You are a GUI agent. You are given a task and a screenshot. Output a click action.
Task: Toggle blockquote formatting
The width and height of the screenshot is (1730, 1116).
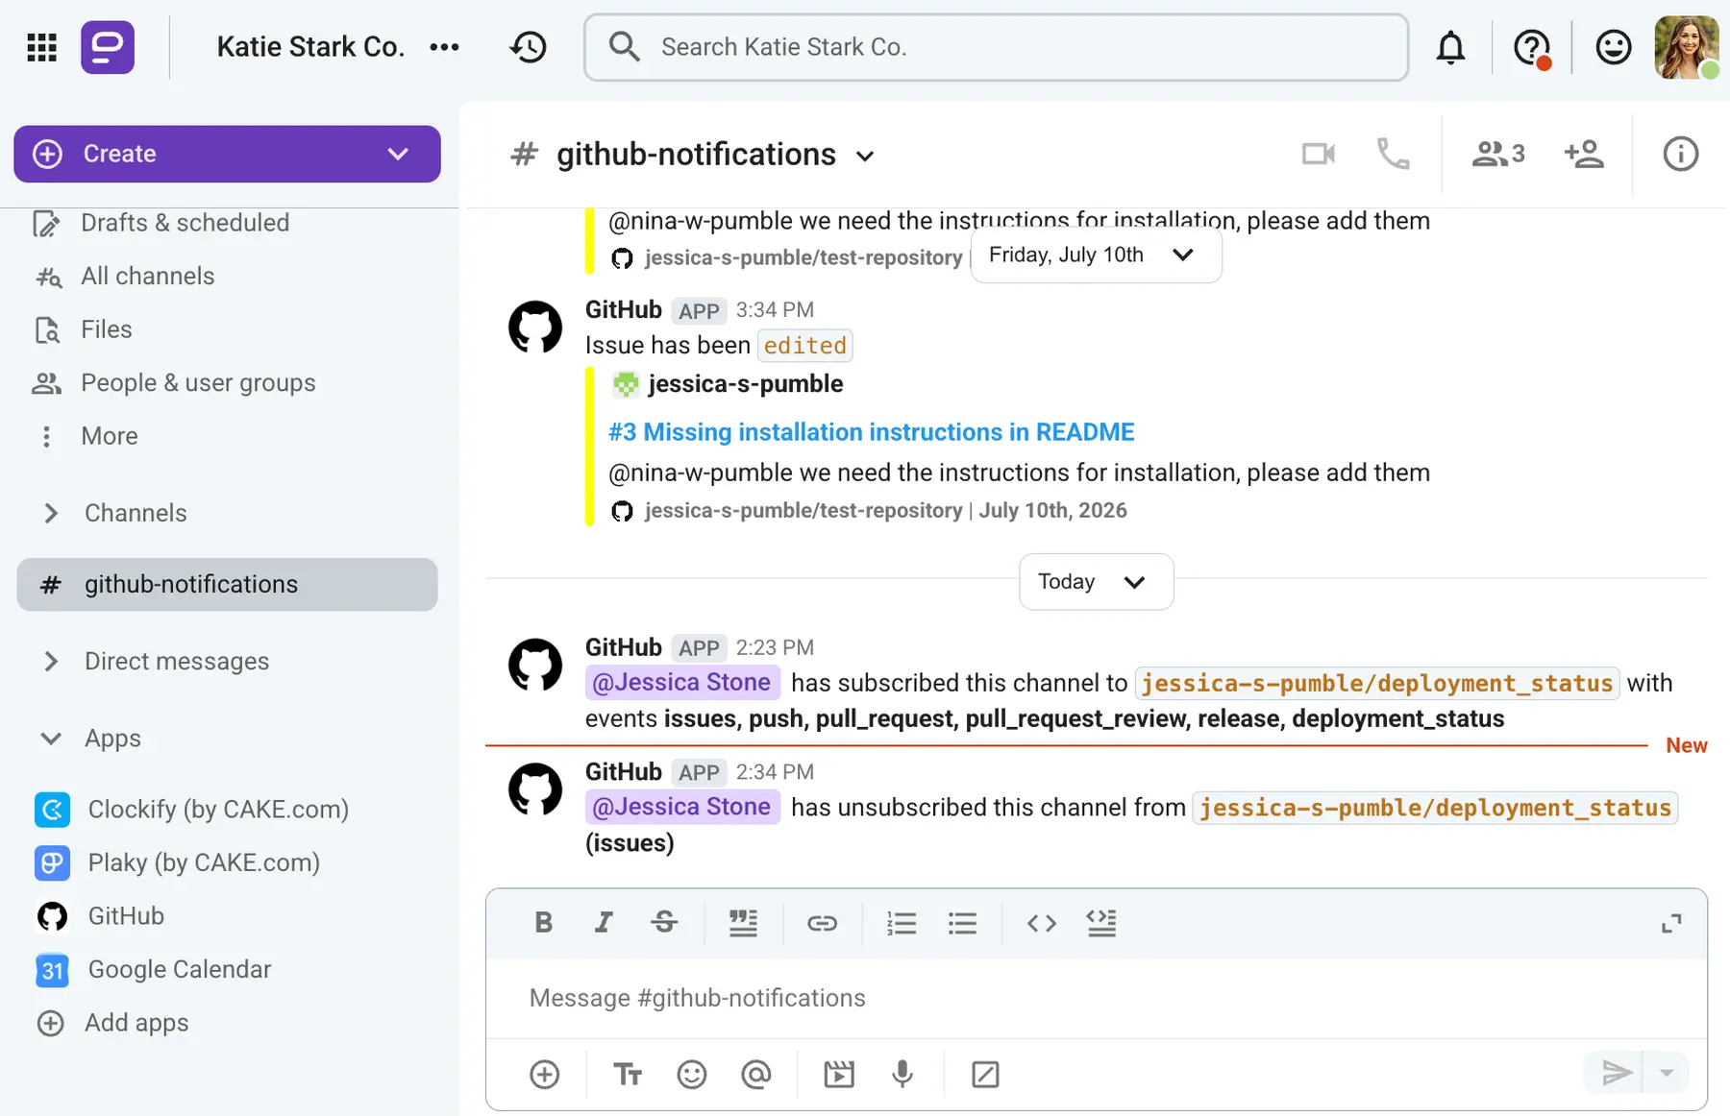(x=743, y=923)
